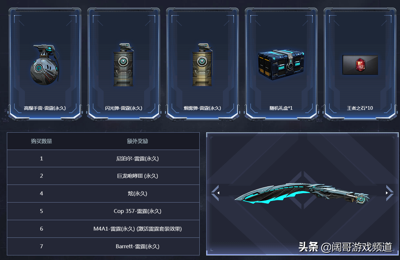
Task: Select the 尼泊尔-雷霆(永久) reward row
Action: 103,158
